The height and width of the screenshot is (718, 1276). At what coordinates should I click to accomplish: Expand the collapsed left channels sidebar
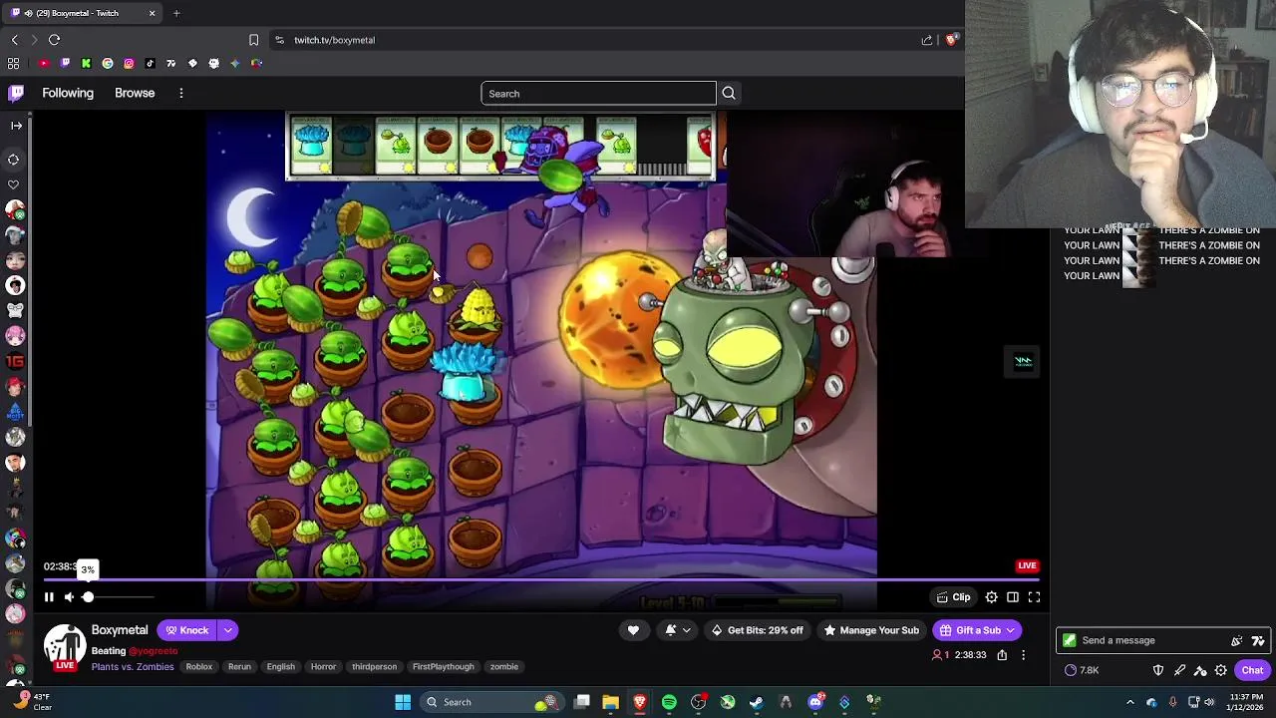[x=16, y=126]
